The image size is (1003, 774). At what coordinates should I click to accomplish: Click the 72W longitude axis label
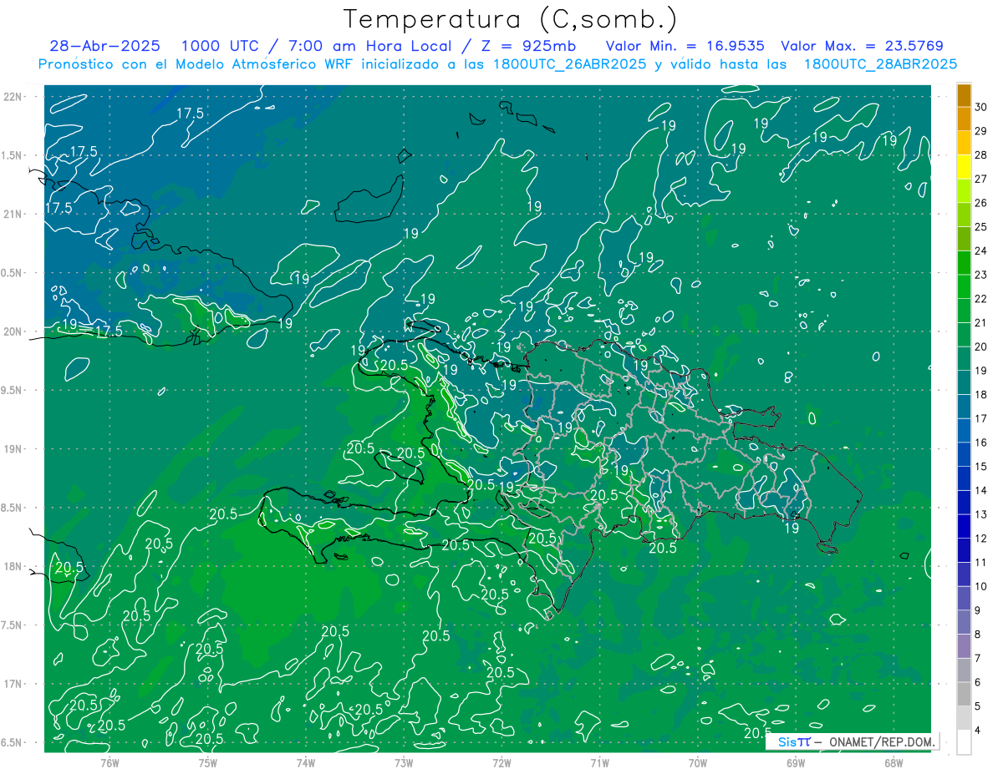click(x=501, y=763)
